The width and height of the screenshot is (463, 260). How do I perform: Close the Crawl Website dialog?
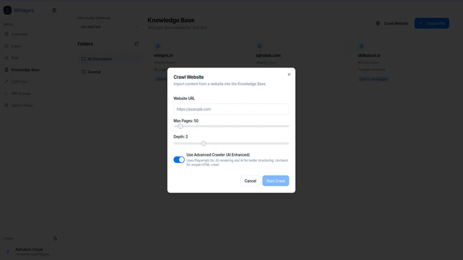coord(289,75)
